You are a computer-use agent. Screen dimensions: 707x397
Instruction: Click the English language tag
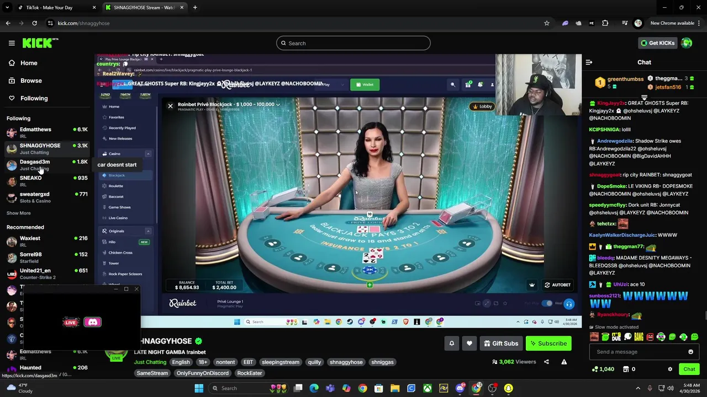click(x=181, y=362)
